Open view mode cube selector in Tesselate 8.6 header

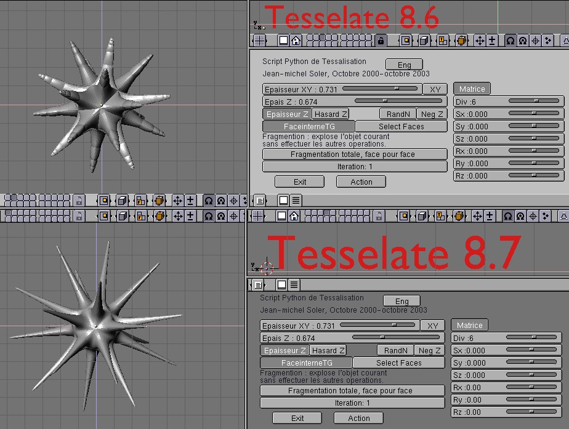[424, 40]
